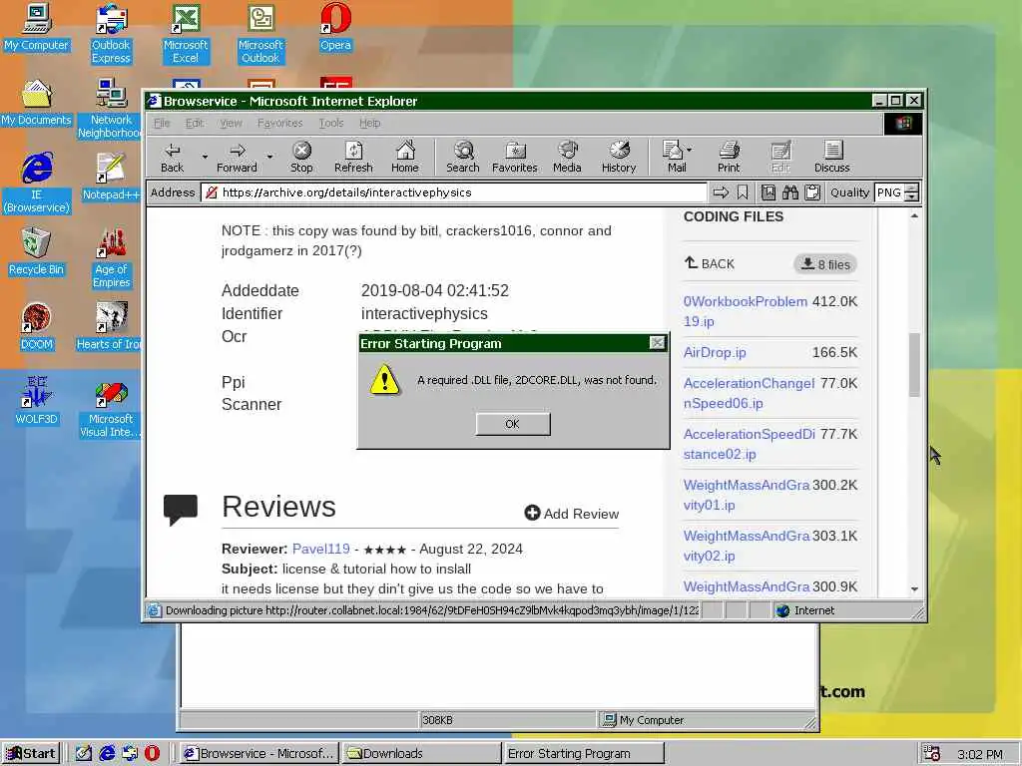Click the page scrollbar up arrow

tap(914, 215)
